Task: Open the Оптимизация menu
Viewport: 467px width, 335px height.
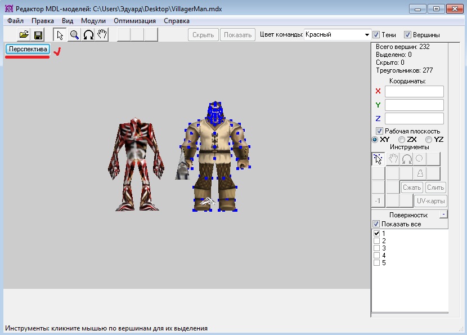Action: click(x=134, y=21)
